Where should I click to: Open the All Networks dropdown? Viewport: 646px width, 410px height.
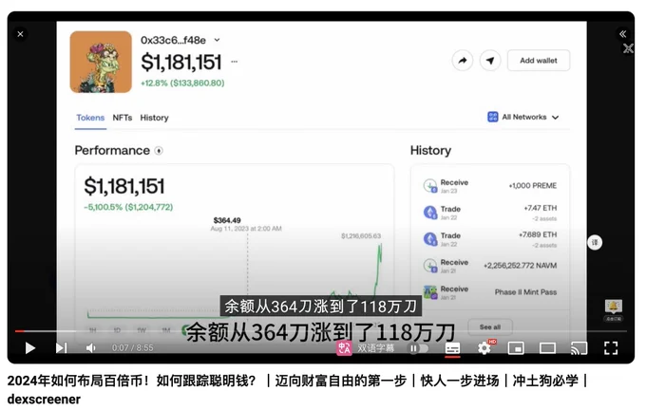tap(523, 117)
